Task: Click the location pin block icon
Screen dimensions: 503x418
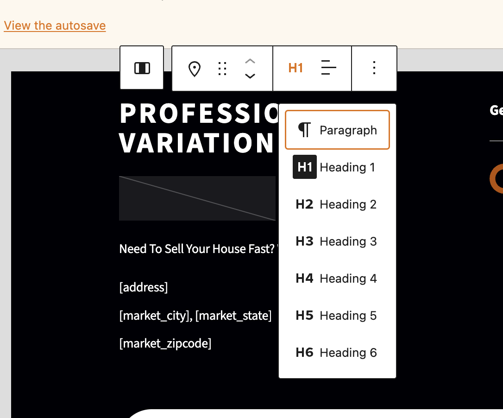Action: pyautogui.click(x=195, y=69)
